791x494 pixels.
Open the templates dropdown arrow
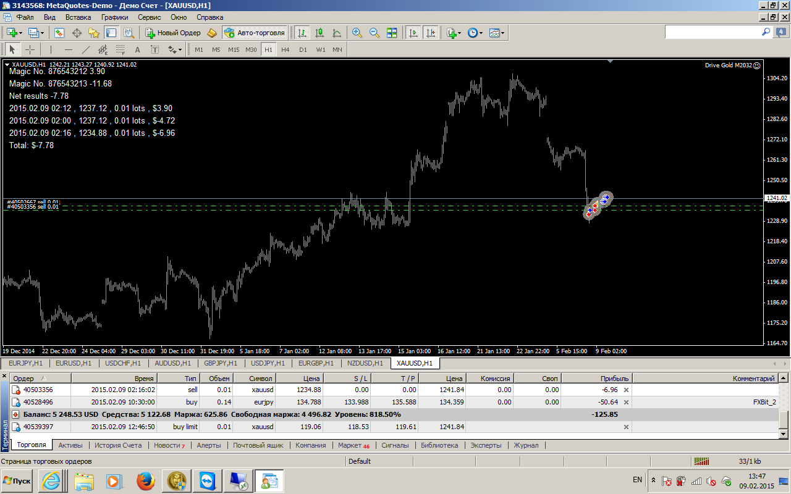pyautogui.click(x=503, y=33)
